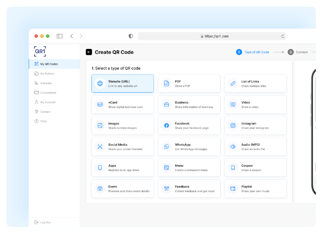This screenshot has width=327, height=238.
Task: Go to Analyses in the sidebar
Action: (46, 83)
